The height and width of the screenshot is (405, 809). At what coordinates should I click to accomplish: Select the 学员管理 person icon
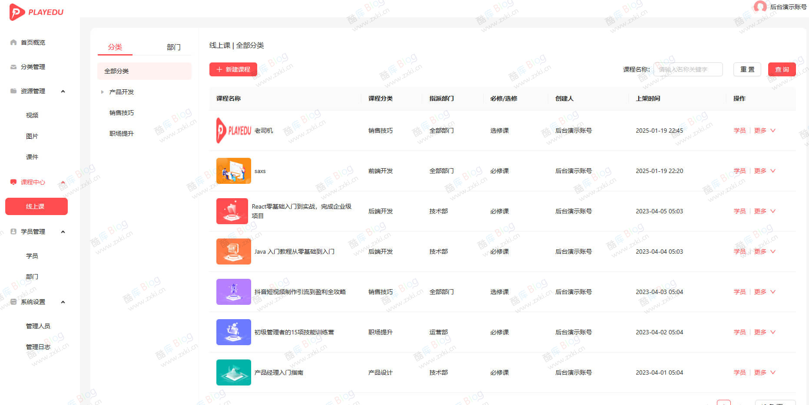[x=13, y=231]
